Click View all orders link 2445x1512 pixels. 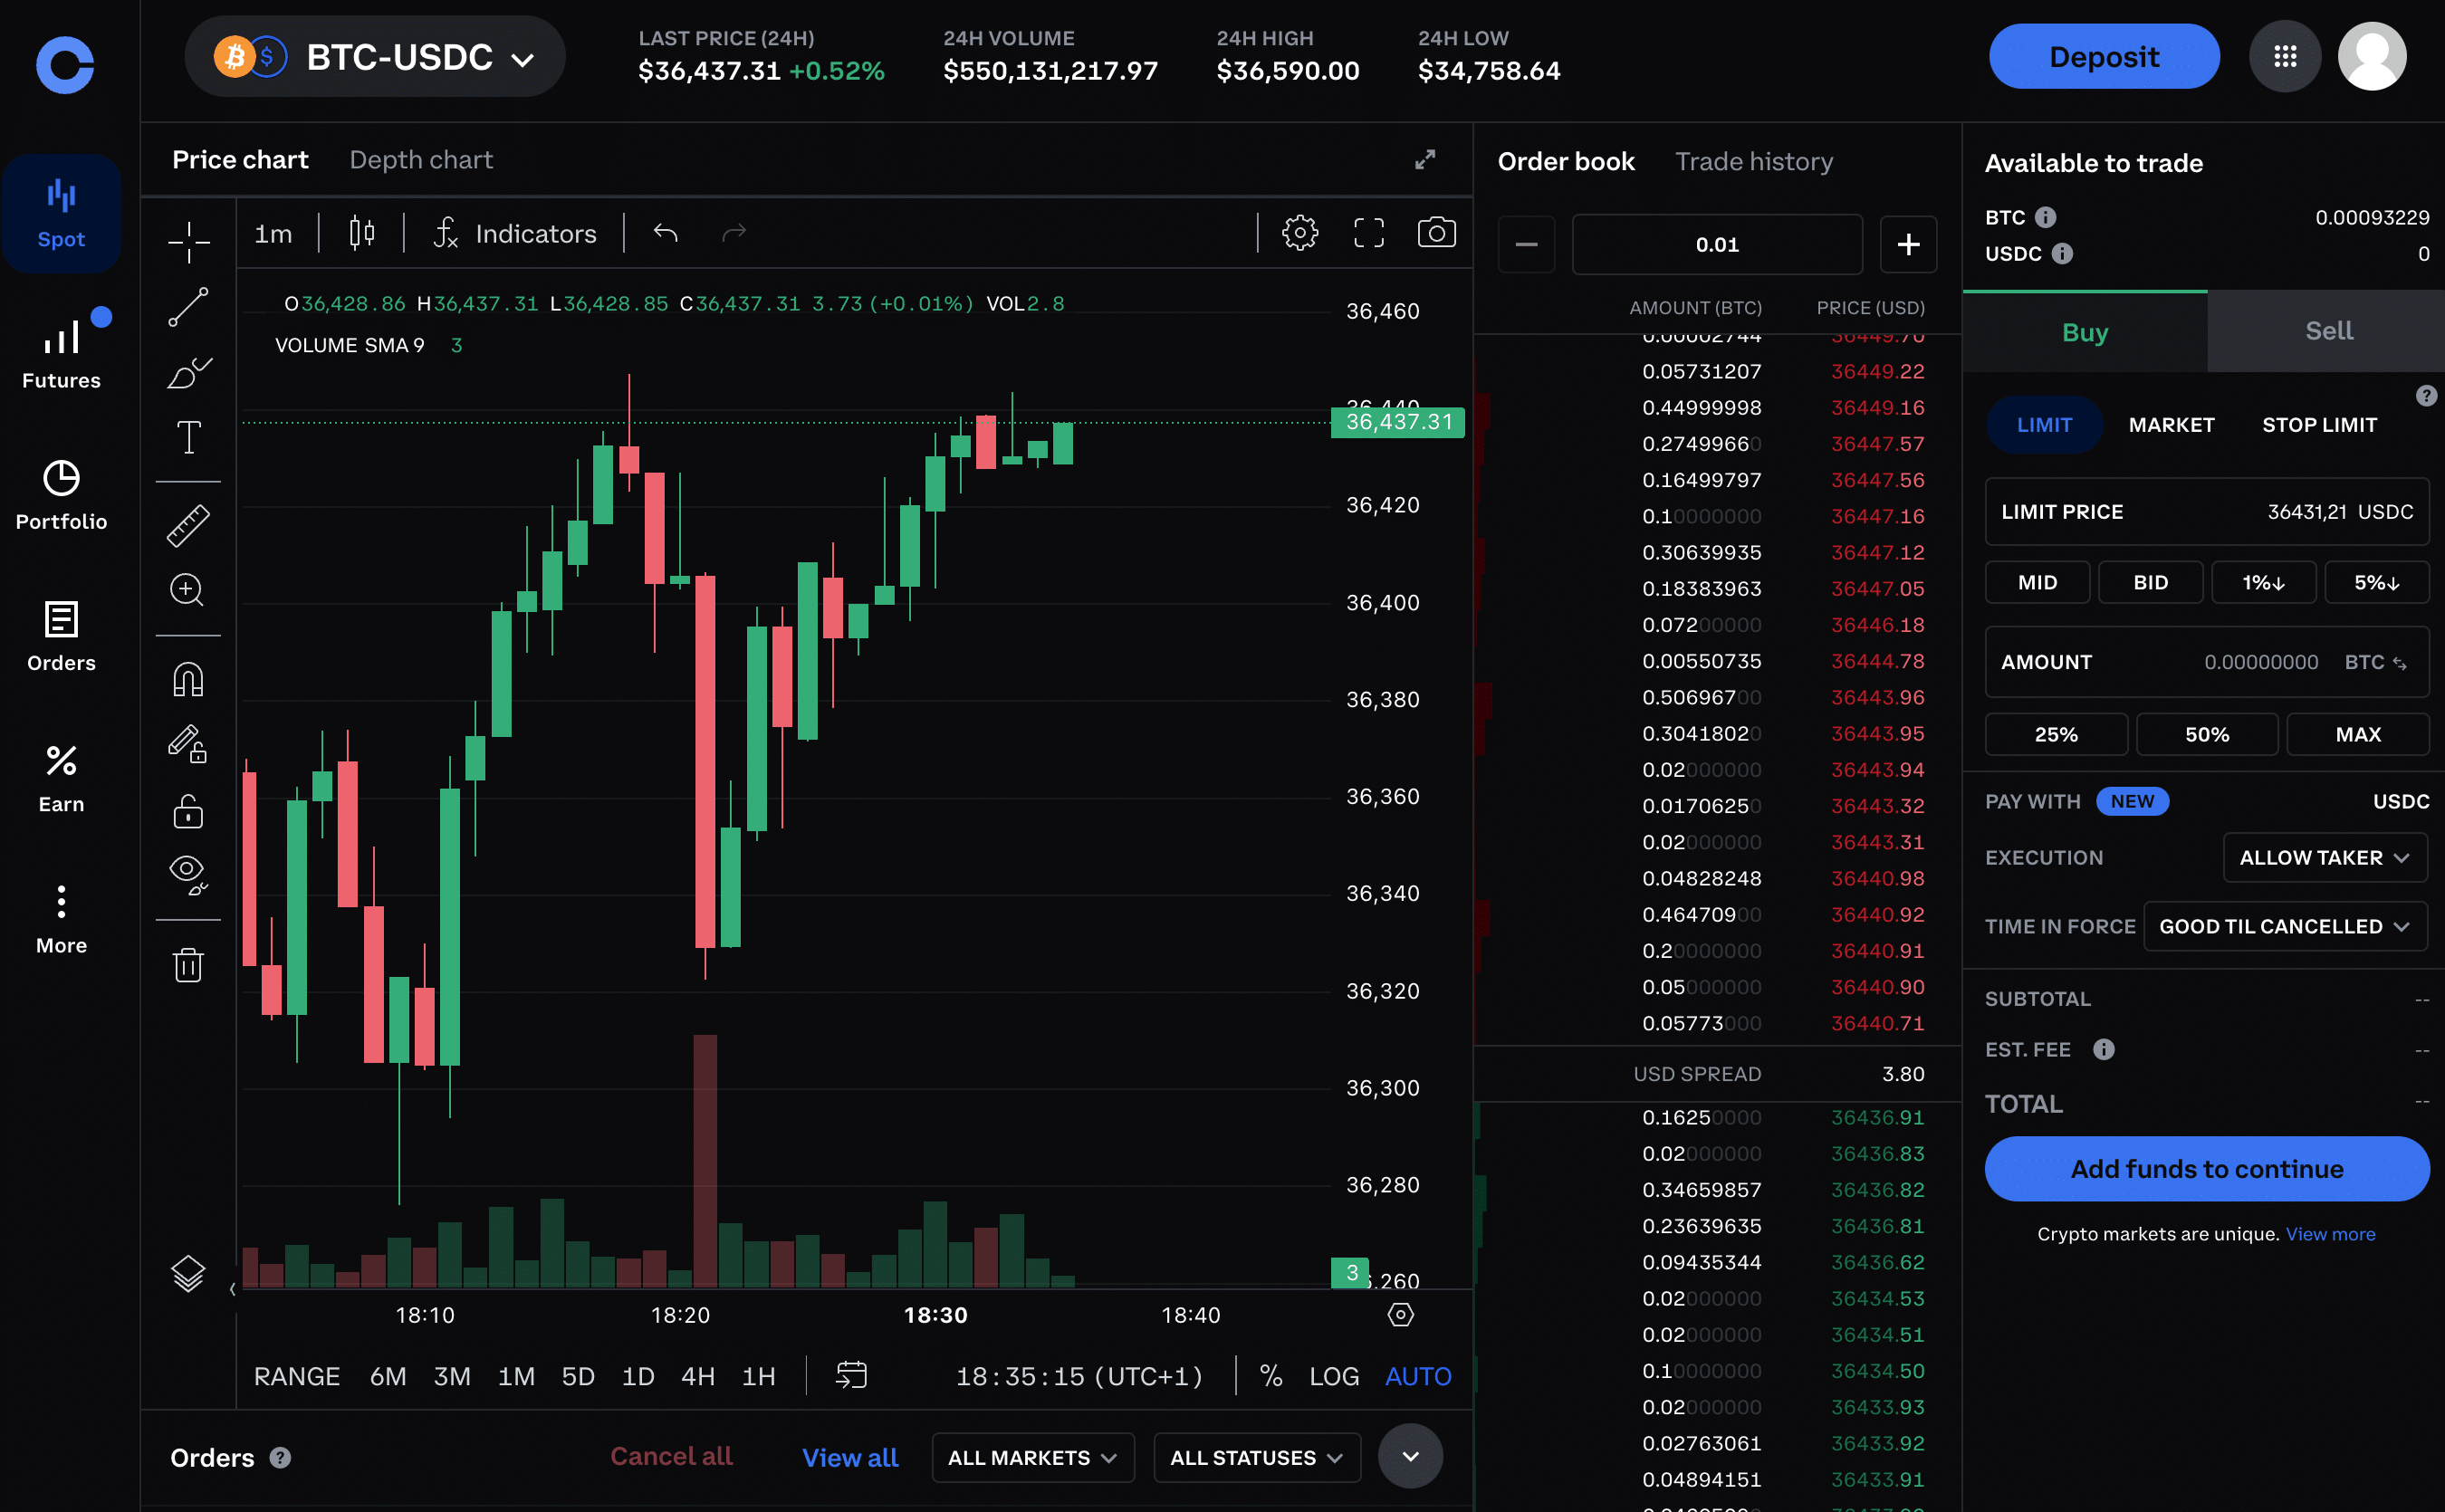click(x=850, y=1457)
